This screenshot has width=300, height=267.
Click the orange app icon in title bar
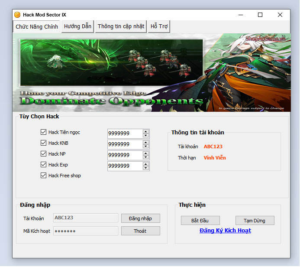[17, 15]
